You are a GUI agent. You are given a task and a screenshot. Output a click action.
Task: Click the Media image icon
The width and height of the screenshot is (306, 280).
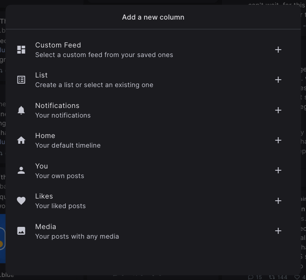(21, 231)
